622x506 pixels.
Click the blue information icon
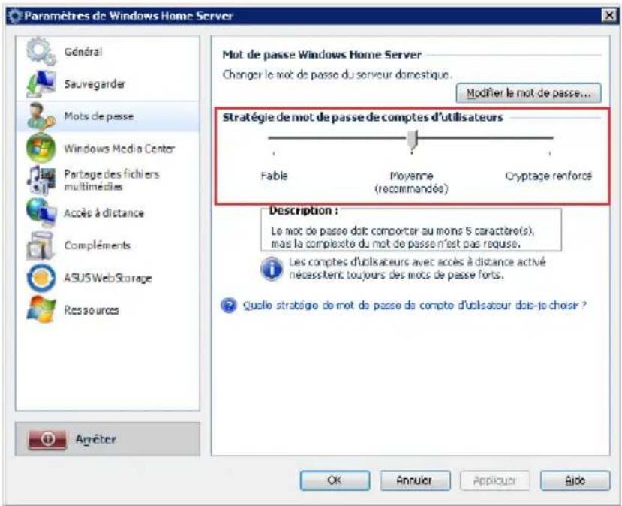[272, 269]
